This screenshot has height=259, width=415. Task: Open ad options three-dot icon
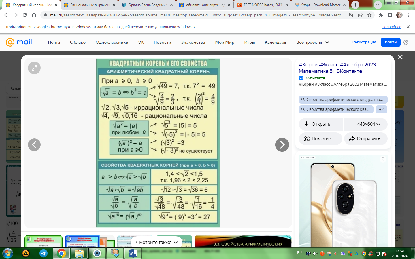[383, 159]
